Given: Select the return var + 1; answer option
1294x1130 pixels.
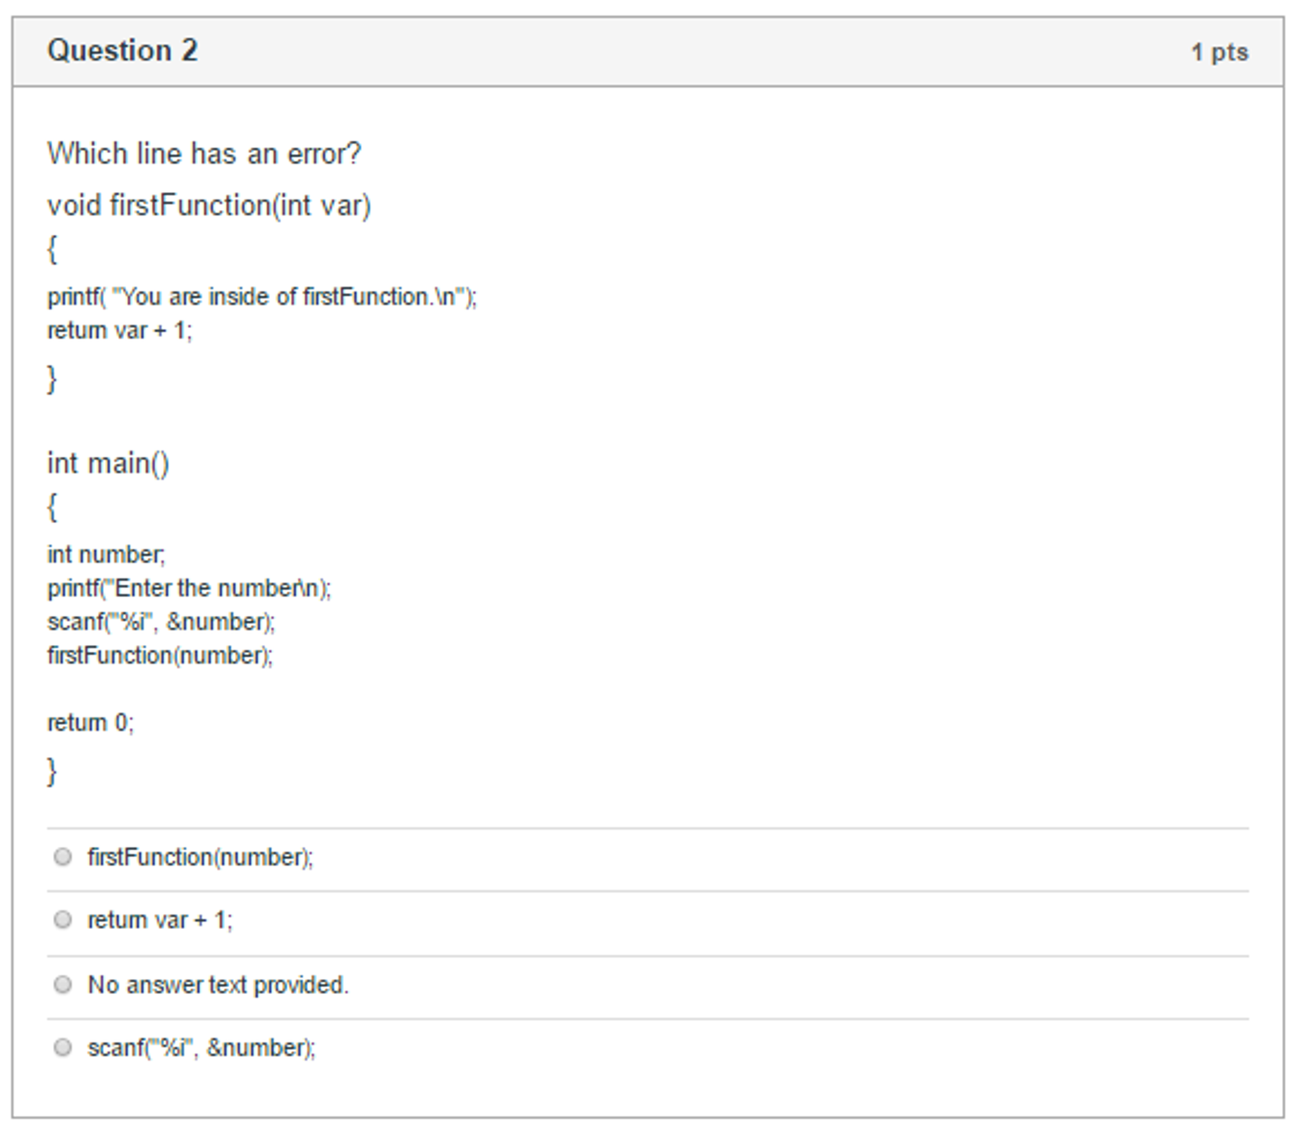Looking at the screenshot, I should (x=63, y=919).
